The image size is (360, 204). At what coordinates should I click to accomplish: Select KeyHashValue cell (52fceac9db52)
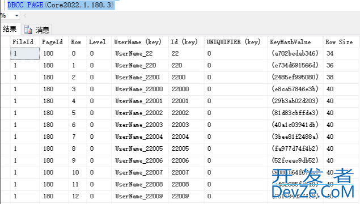[x=295, y=161]
